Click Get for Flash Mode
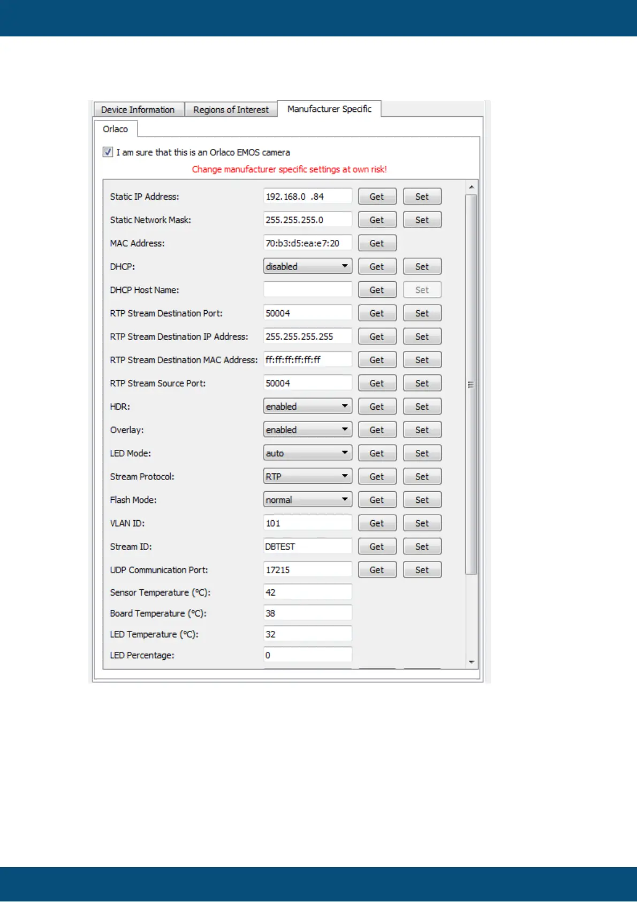 tap(377, 500)
